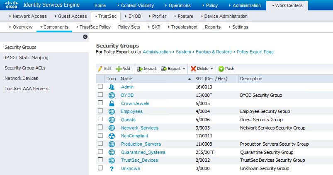The image size is (333, 175).
Task: Check the Network_Services row checkbox
Action: click(100, 127)
